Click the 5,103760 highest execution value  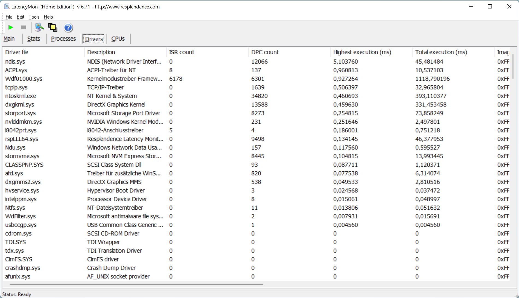345,62
